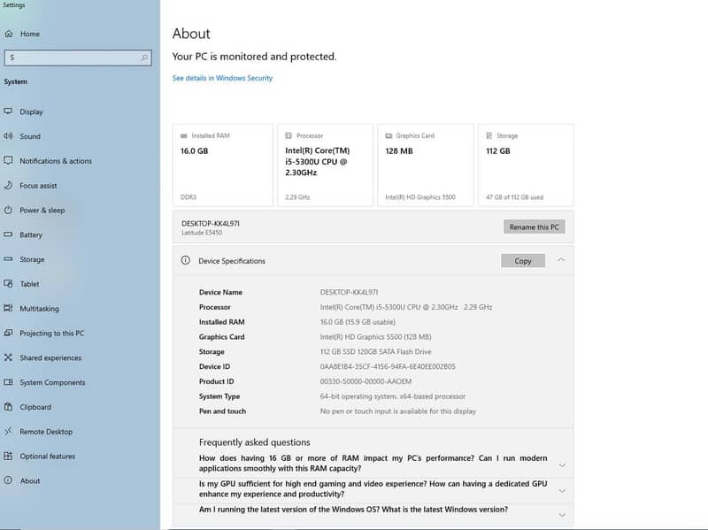
Task: Open Multitasking page
Action: pyautogui.click(x=39, y=308)
